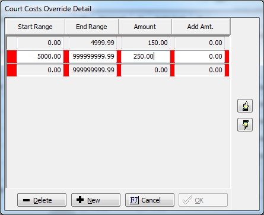Edit the 150.00 amount cell

pos(145,43)
